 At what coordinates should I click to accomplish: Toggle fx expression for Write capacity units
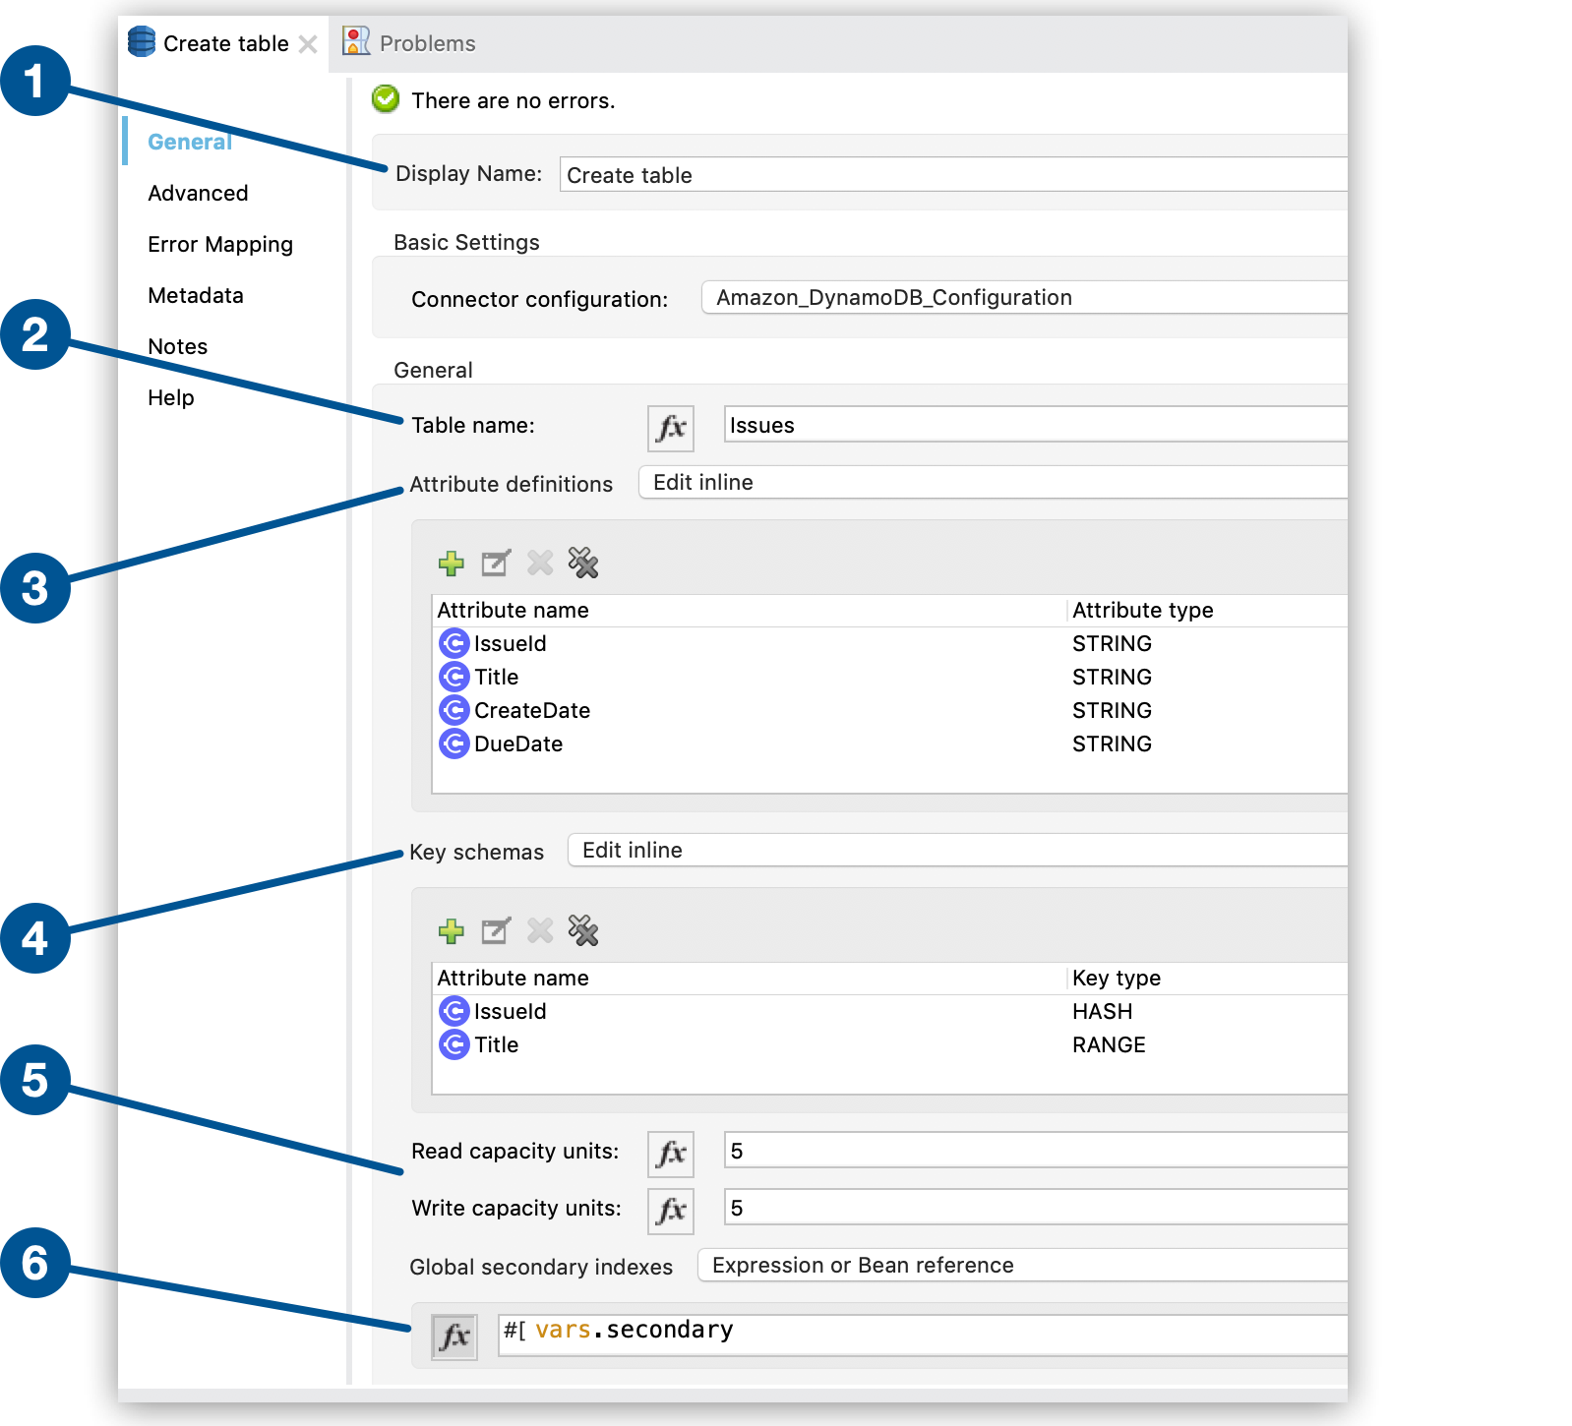670,1211
